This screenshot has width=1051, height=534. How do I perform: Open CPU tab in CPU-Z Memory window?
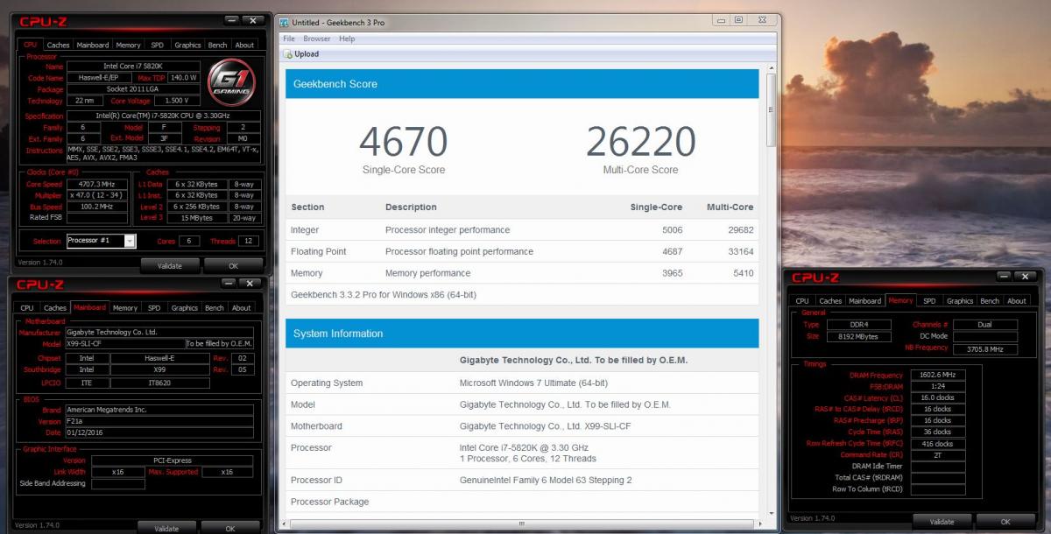(x=802, y=300)
